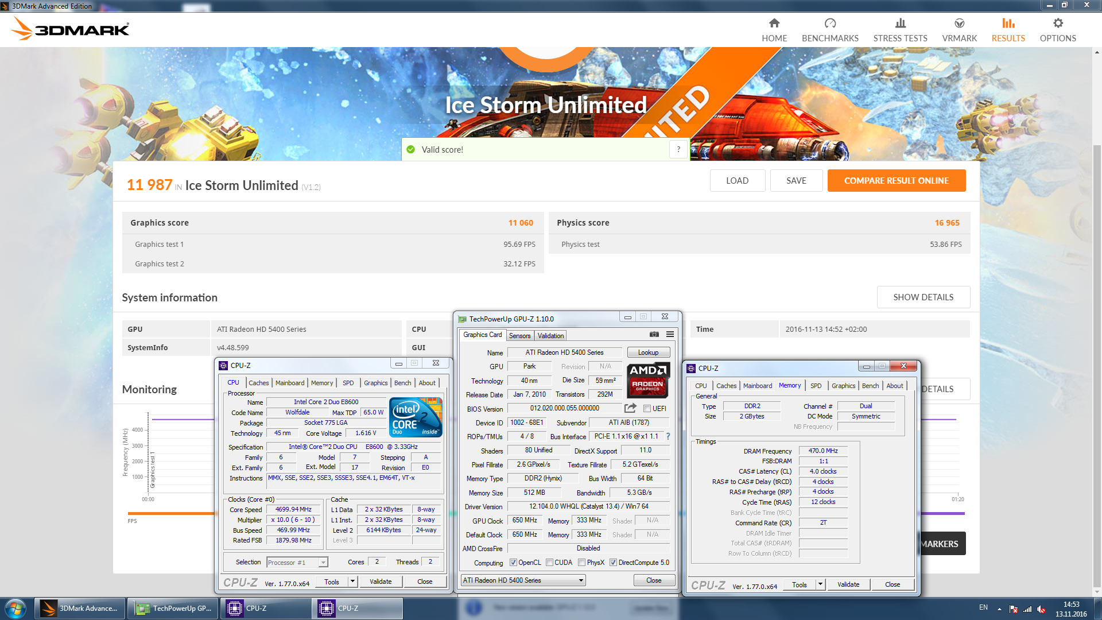Open Tools dropdown arrow in Memory CPU-Z window
The height and width of the screenshot is (620, 1102).
pyautogui.click(x=820, y=584)
